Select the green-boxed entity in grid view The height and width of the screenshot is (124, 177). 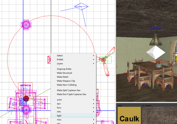106,60
